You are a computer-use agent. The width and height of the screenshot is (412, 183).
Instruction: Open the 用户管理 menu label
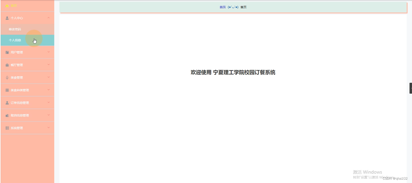pyautogui.click(x=17, y=52)
